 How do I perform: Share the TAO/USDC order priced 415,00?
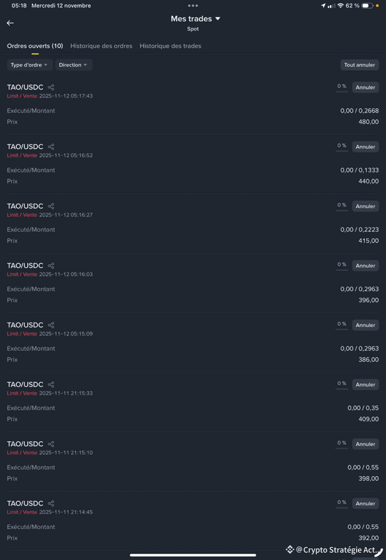pos(51,206)
